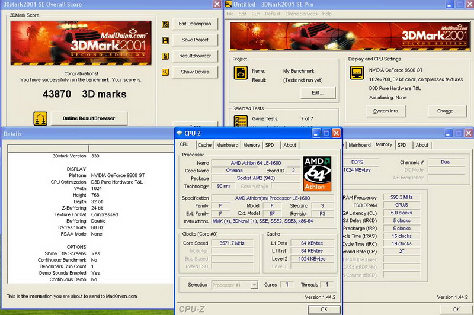Click the Show Details magnifier icon
This screenshot has width=474, height=315.
[x=165, y=72]
